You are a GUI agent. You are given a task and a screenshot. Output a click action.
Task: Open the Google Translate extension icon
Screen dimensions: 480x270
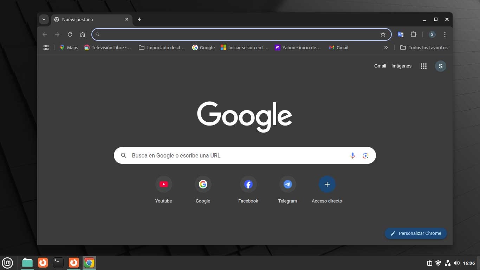(401, 34)
